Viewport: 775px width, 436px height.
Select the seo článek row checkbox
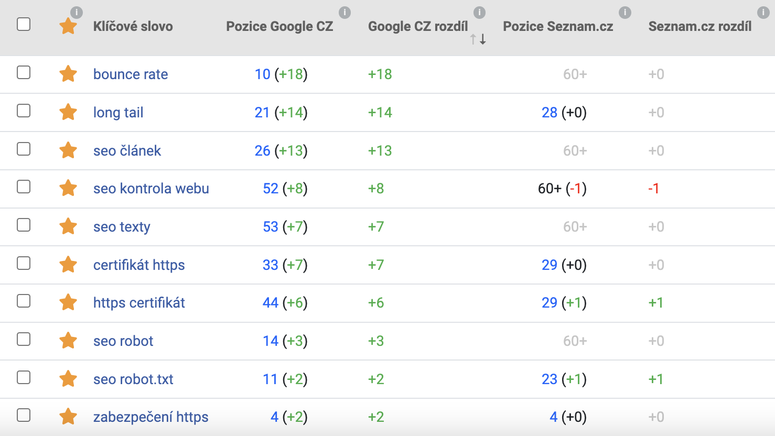pyautogui.click(x=24, y=149)
